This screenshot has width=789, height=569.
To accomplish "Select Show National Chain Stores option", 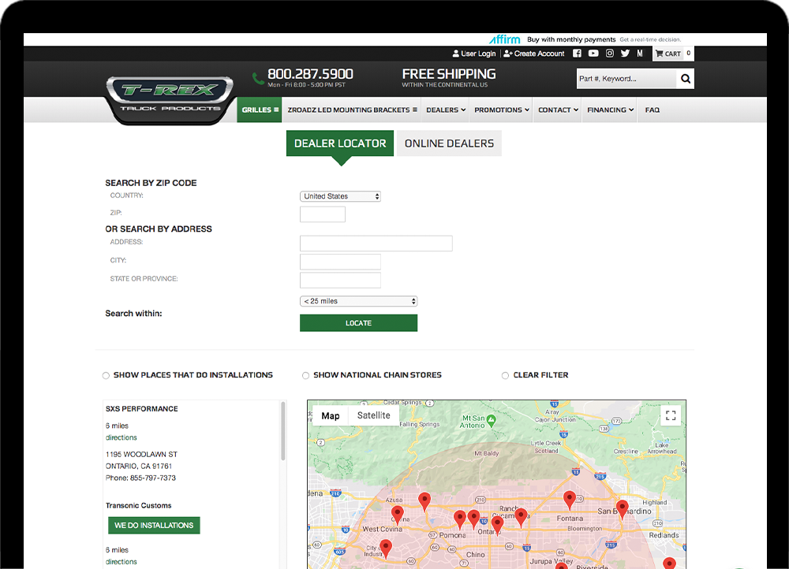I will [306, 376].
